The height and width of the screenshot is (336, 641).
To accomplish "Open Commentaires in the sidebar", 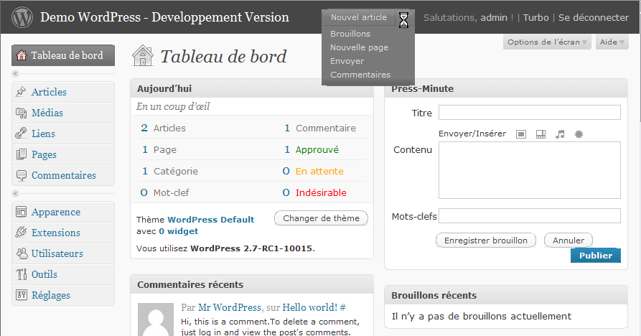I will click(x=63, y=175).
